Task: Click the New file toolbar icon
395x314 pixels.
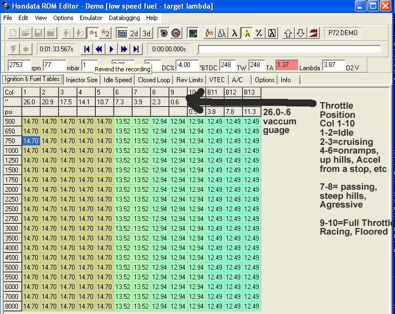Action: [14, 33]
